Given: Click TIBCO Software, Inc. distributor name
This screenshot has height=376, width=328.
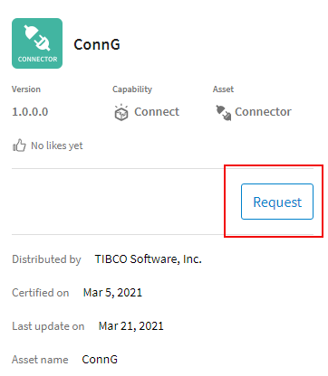Looking at the screenshot, I should tap(149, 259).
